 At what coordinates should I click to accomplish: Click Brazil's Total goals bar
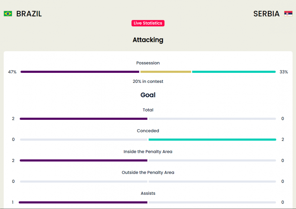click(83, 119)
